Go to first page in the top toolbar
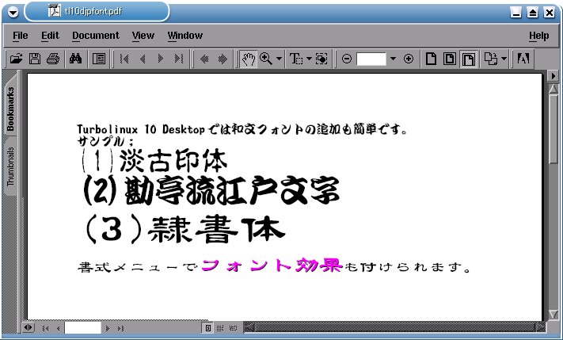Screen dimensions: 563x340 click(x=124, y=59)
